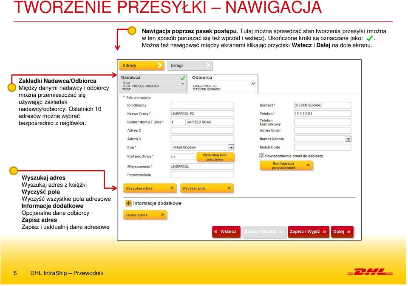Image resolution: width=408 pixels, height=286 pixels.
Task: Click the double-arrow icon on Konfiguracja powiadomień
Action: [x=309, y=165]
